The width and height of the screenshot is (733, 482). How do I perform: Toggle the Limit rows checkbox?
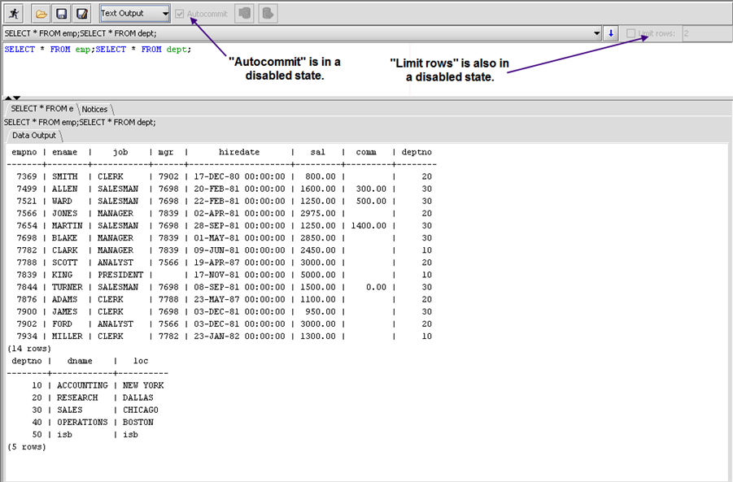click(630, 33)
